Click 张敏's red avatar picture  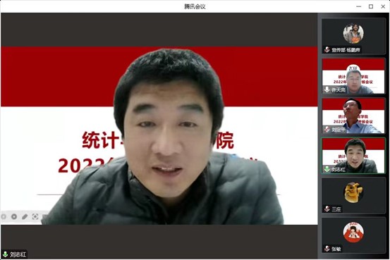tap(353, 232)
